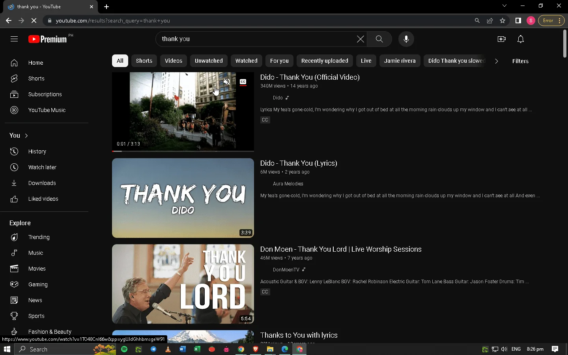Toggle captions on the preview video
568x355 pixels.
pos(243,82)
